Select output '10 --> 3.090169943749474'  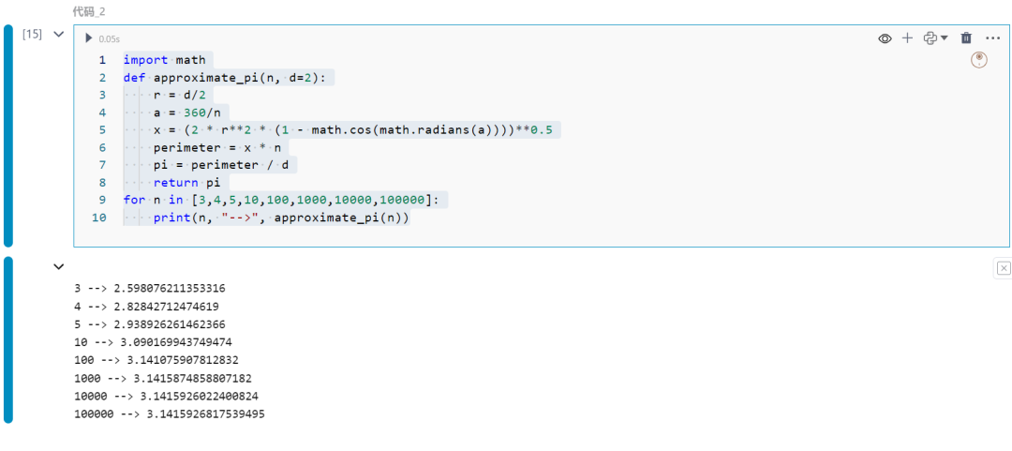153,342
